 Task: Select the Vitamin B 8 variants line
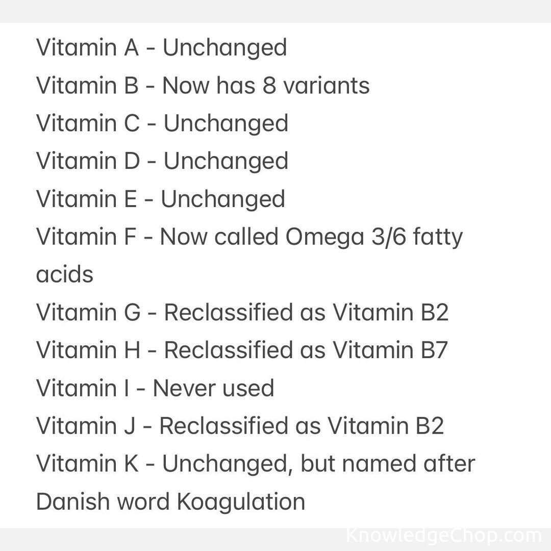[203, 85]
